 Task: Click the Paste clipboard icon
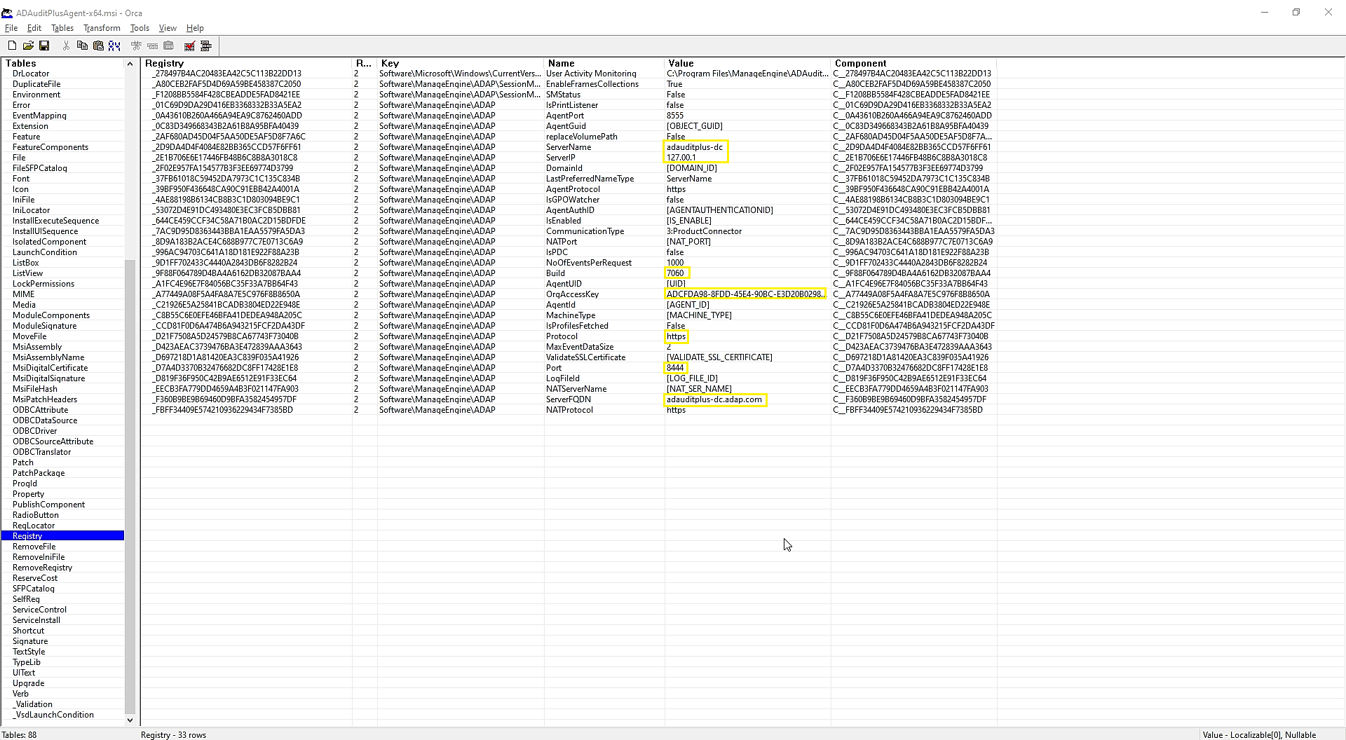(98, 46)
